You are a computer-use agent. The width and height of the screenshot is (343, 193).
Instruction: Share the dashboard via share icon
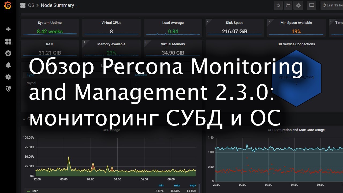pos(288,5)
